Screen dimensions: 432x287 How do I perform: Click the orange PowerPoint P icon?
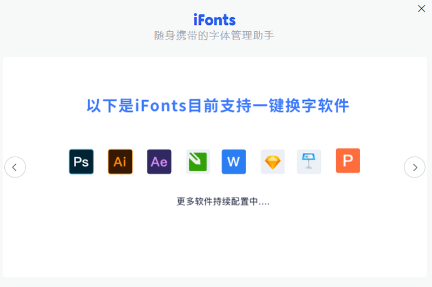tap(348, 160)
